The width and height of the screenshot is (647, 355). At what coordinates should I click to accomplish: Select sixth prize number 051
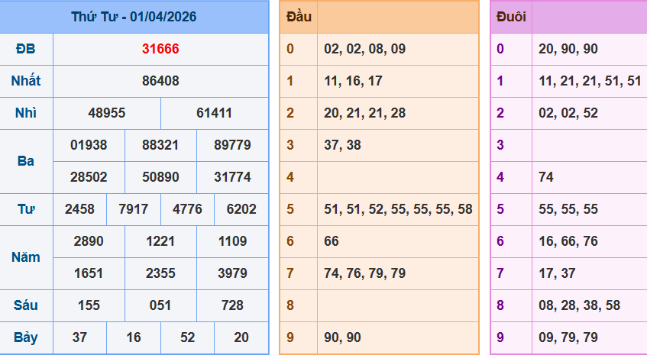click(160, 305)
